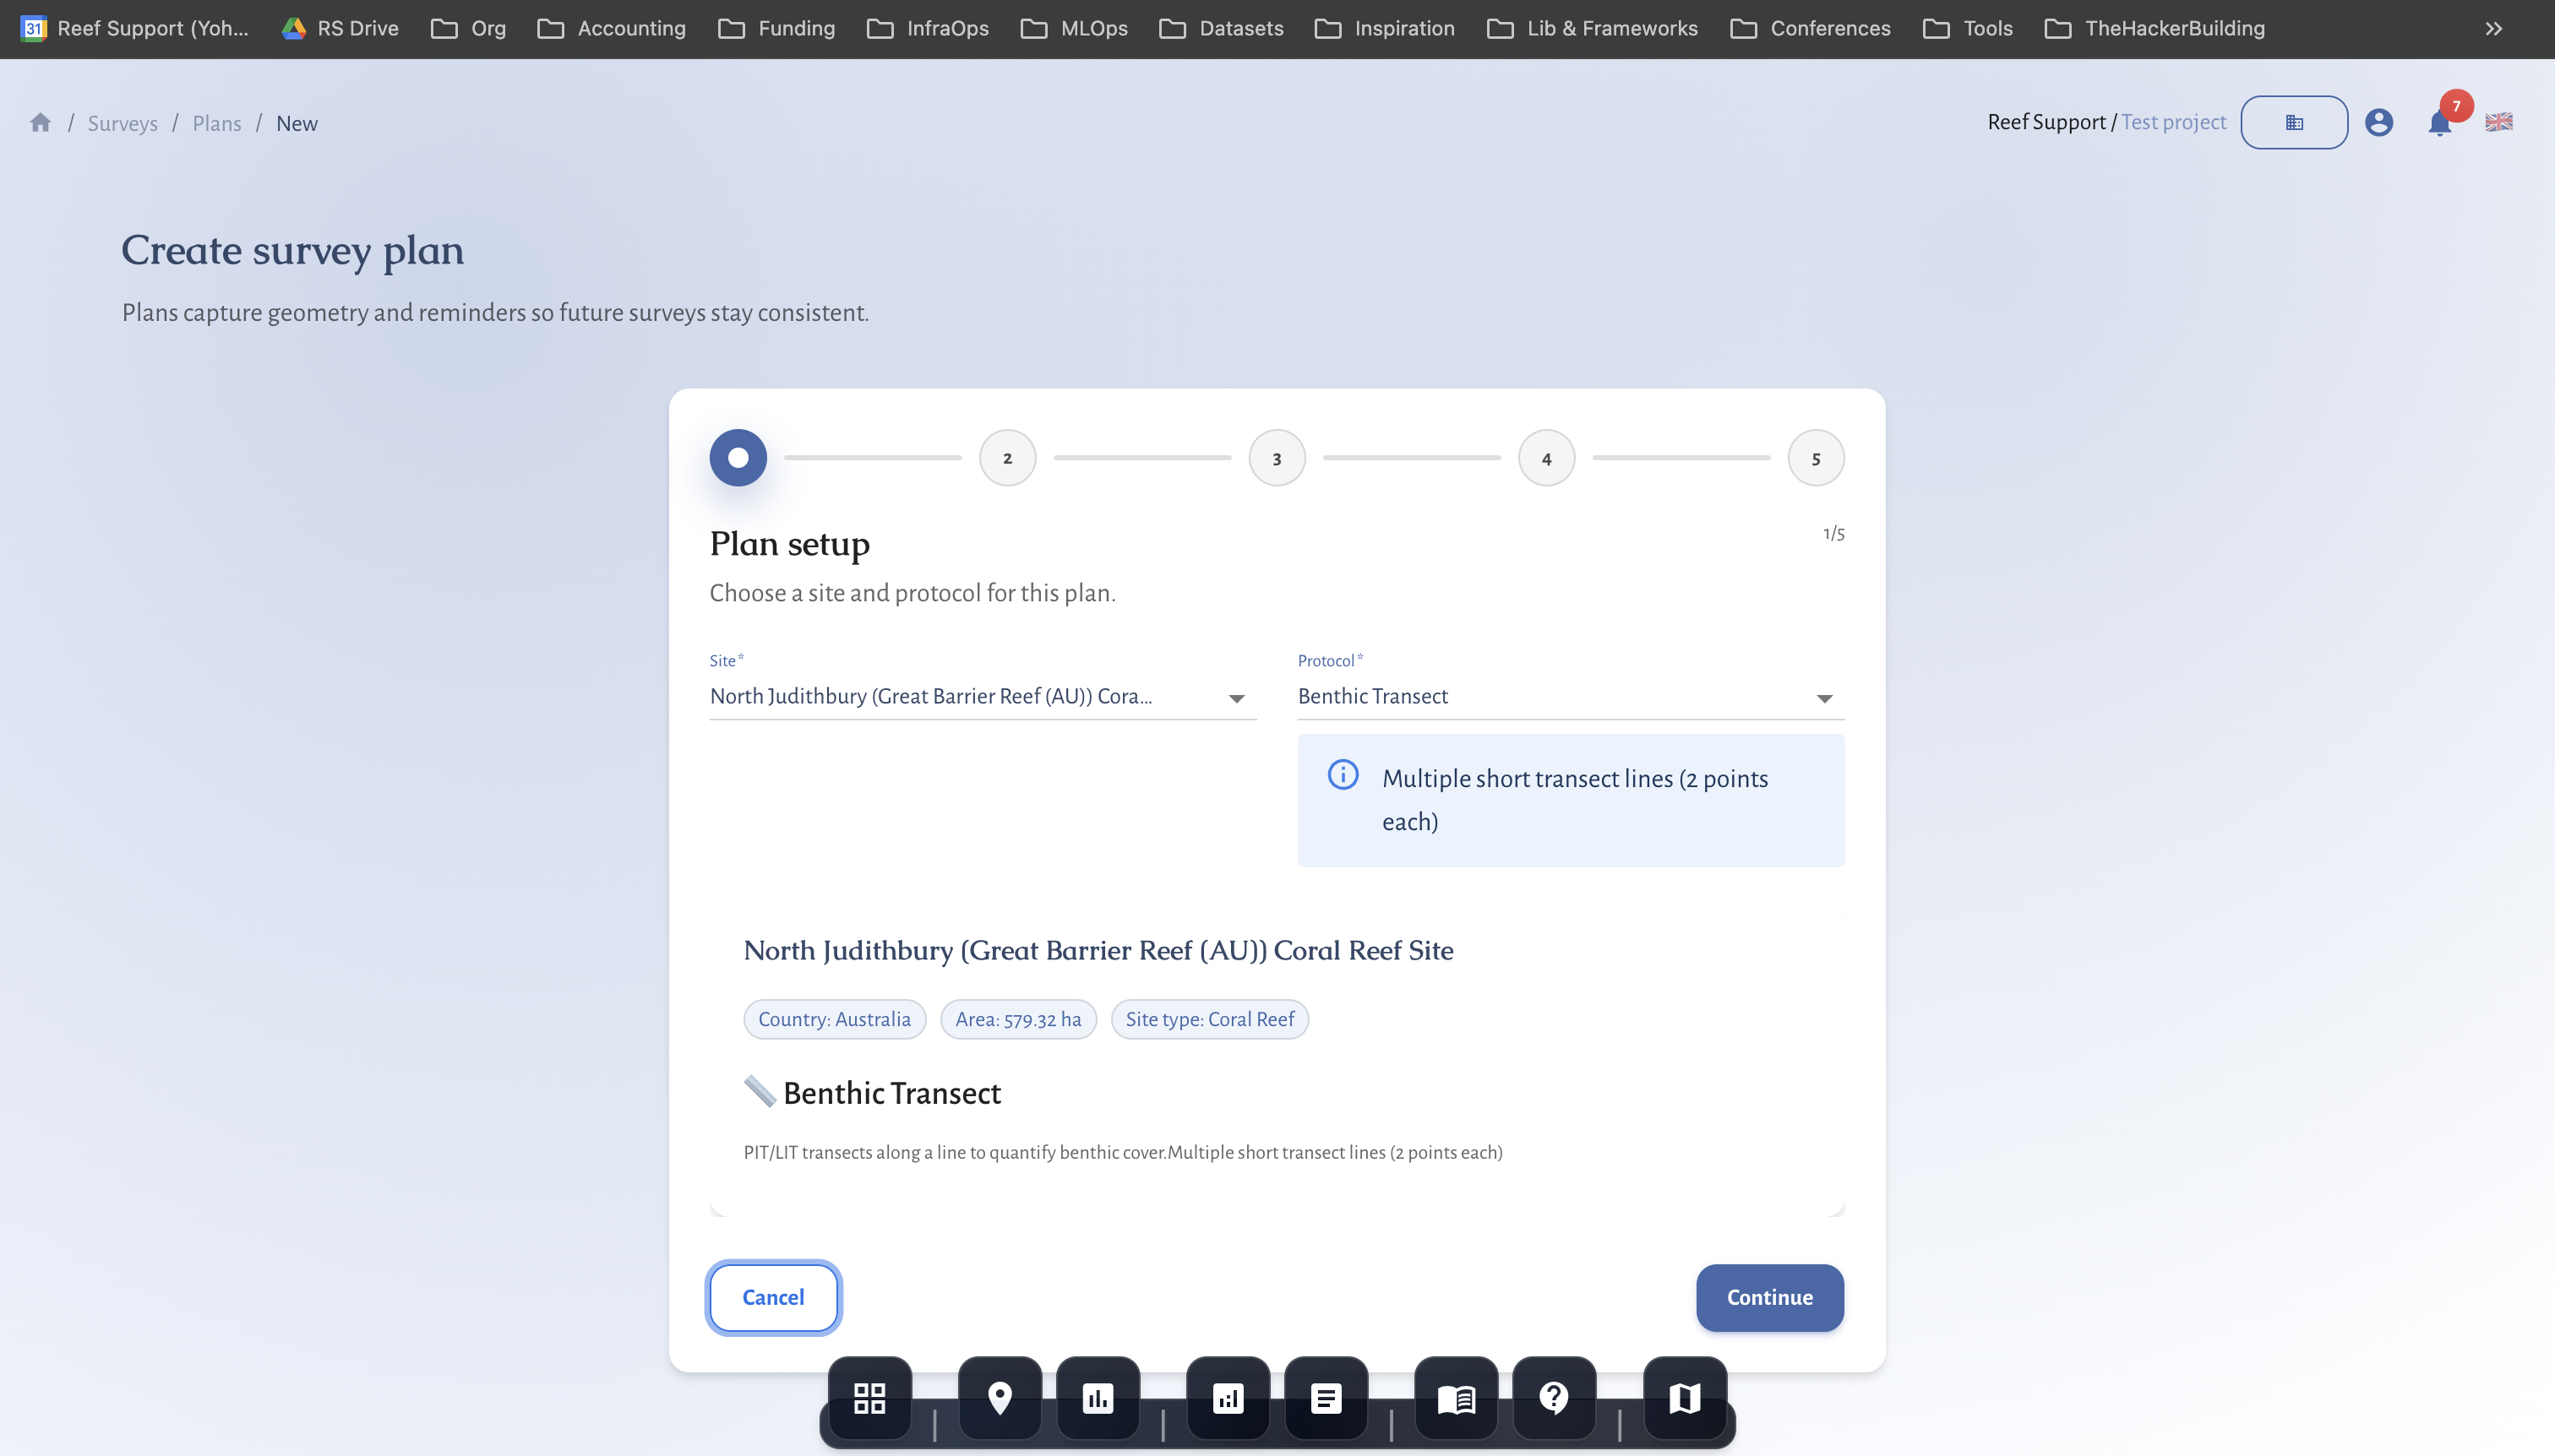This screenshot has width=2555, height=1456.
Task: Click the text note icon in dock
Action: [x=1326, y=1397]
